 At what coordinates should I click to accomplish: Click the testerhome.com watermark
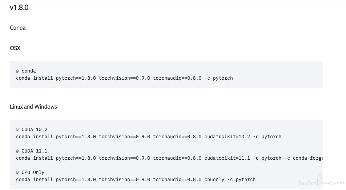[322, 181]
